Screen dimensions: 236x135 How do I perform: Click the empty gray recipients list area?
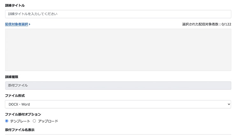point(118,50)
